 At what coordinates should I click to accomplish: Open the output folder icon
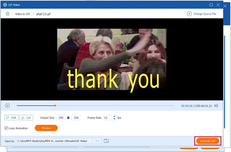tap(106, 141)
